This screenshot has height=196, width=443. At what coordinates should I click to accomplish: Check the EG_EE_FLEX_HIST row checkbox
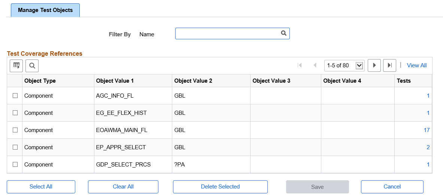tap(15, 113)
